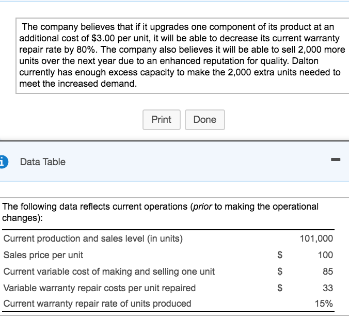Click the variable cost value 85
This screenshot has height=317, width=349.
click(328, 272)
